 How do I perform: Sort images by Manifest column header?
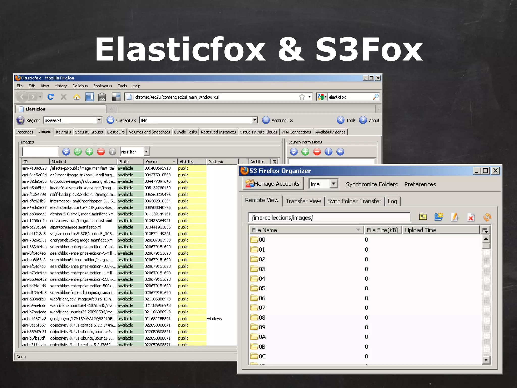(83, 162)
